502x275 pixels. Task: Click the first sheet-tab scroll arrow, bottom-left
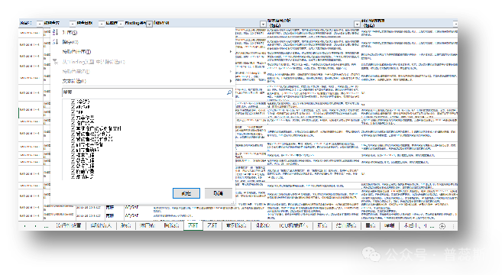pos(25,226)
